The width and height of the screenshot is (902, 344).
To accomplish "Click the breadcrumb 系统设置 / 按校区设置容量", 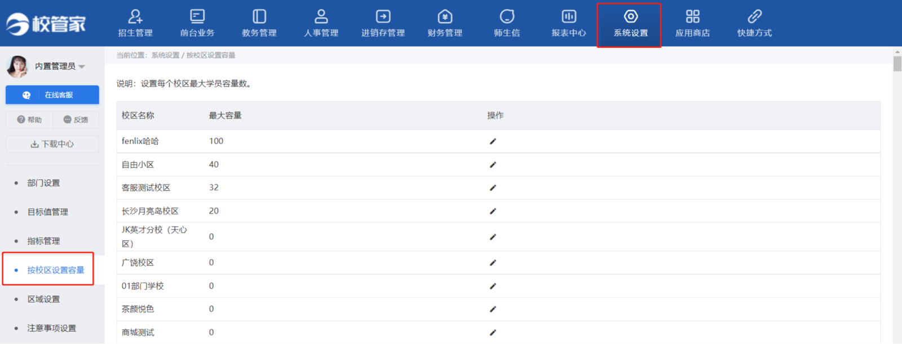I will coord(193,55).
